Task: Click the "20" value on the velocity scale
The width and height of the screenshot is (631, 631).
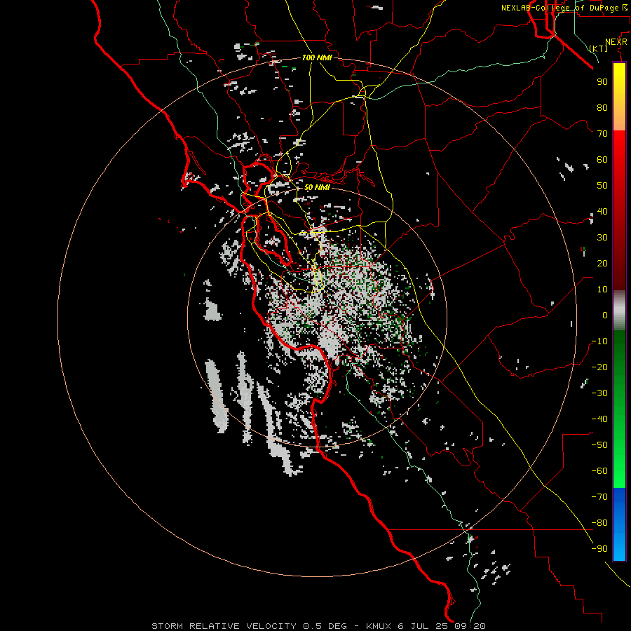Action: (602, 263)
